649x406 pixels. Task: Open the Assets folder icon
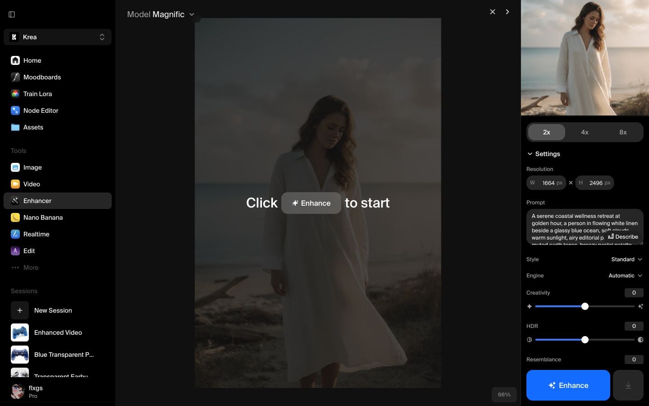(x=15, y=127)
